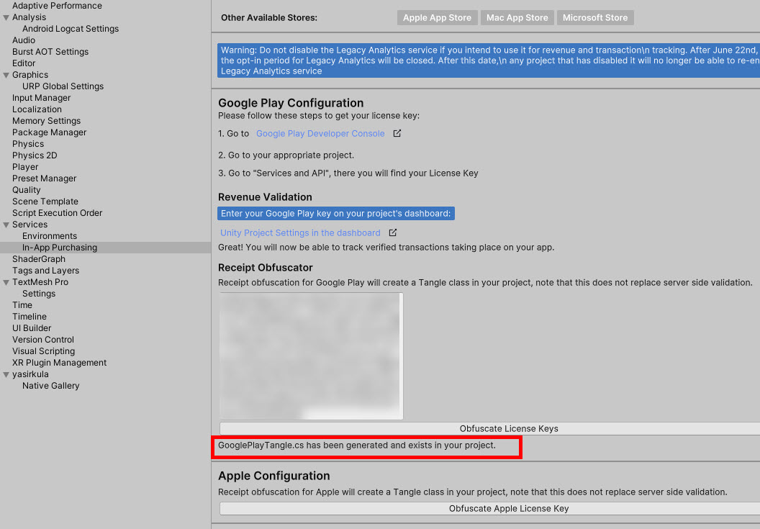Open Burst AOT Settings

50,52
